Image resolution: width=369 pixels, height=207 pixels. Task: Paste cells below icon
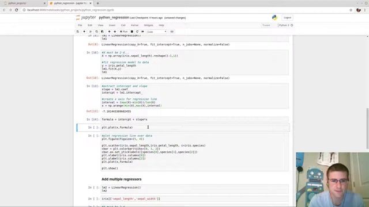tap(103, 32)
